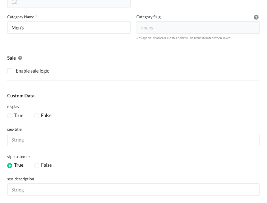Click the Custom Data section heading
The height and width of the screenshot is (203, 267).
(21, 96)
